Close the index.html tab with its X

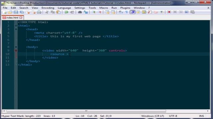click(21, 18)
